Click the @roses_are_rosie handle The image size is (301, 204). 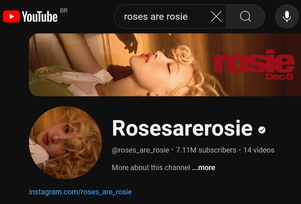click(x=140, y=150)
